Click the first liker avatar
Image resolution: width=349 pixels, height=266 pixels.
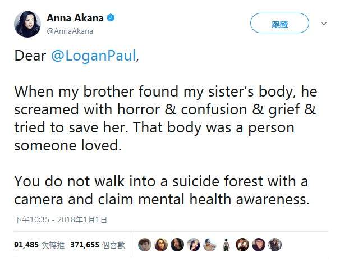(144, 245)
